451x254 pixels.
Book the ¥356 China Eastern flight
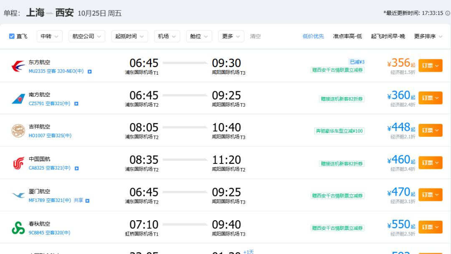pyautogui.click(x=430, y=66)
